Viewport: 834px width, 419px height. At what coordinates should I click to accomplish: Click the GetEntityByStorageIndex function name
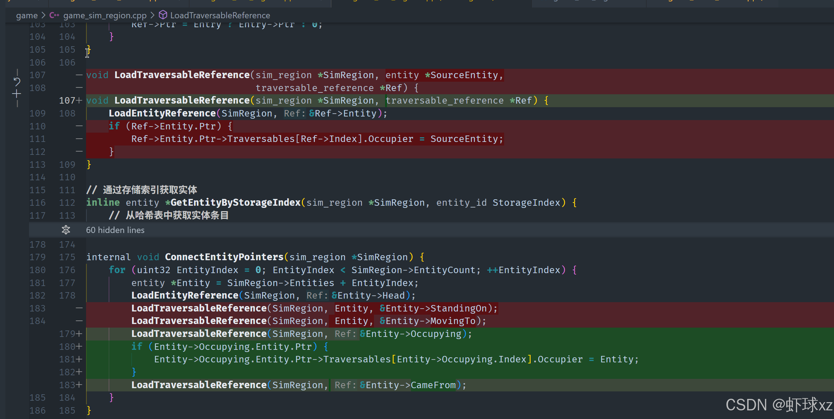click(x=235, y=203)
